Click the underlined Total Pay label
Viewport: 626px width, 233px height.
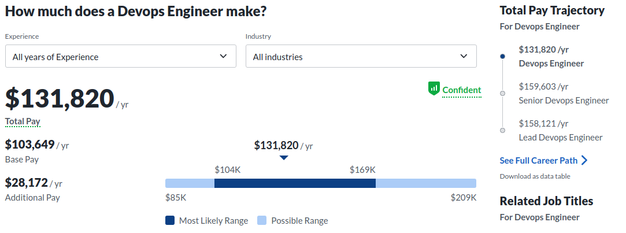pos(23,121)
